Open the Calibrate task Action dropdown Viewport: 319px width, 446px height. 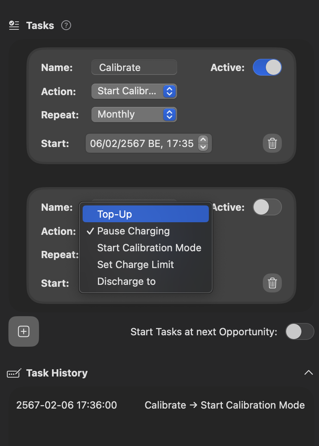tap(134, 91)
